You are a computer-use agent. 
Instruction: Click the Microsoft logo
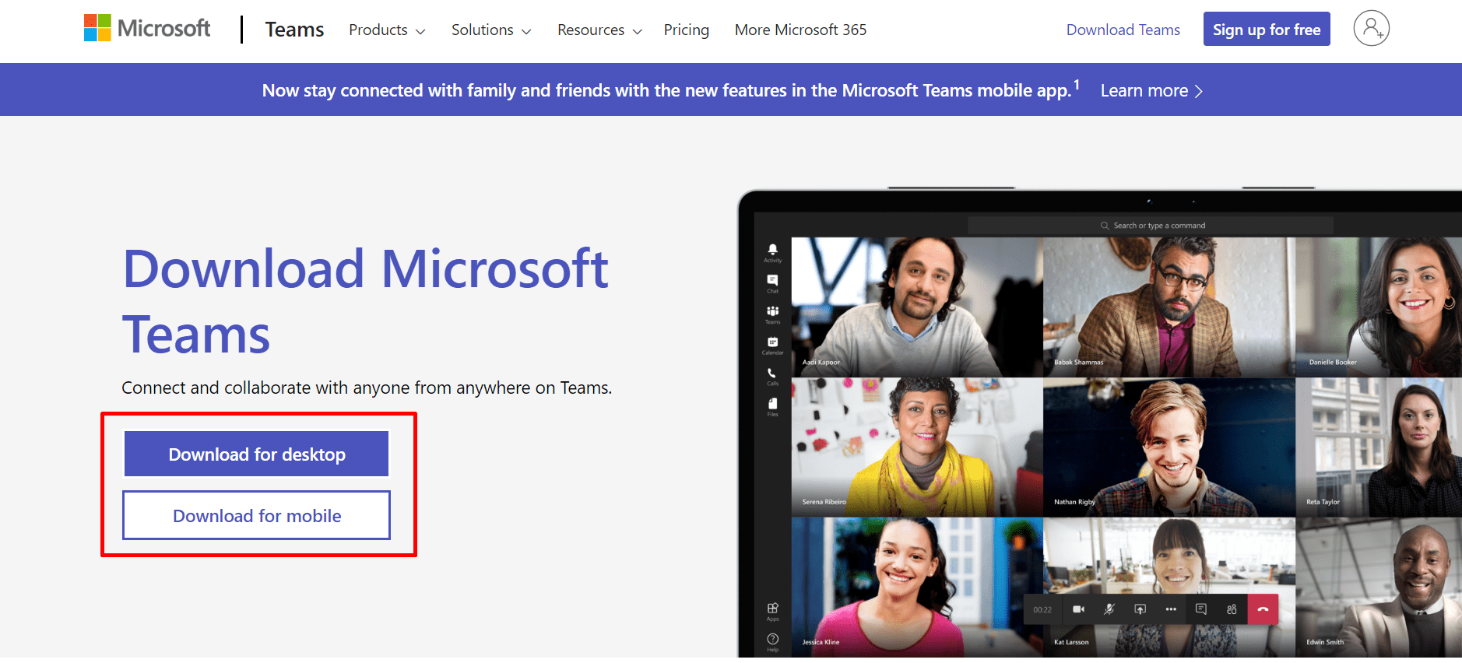(x=147, y=29)
